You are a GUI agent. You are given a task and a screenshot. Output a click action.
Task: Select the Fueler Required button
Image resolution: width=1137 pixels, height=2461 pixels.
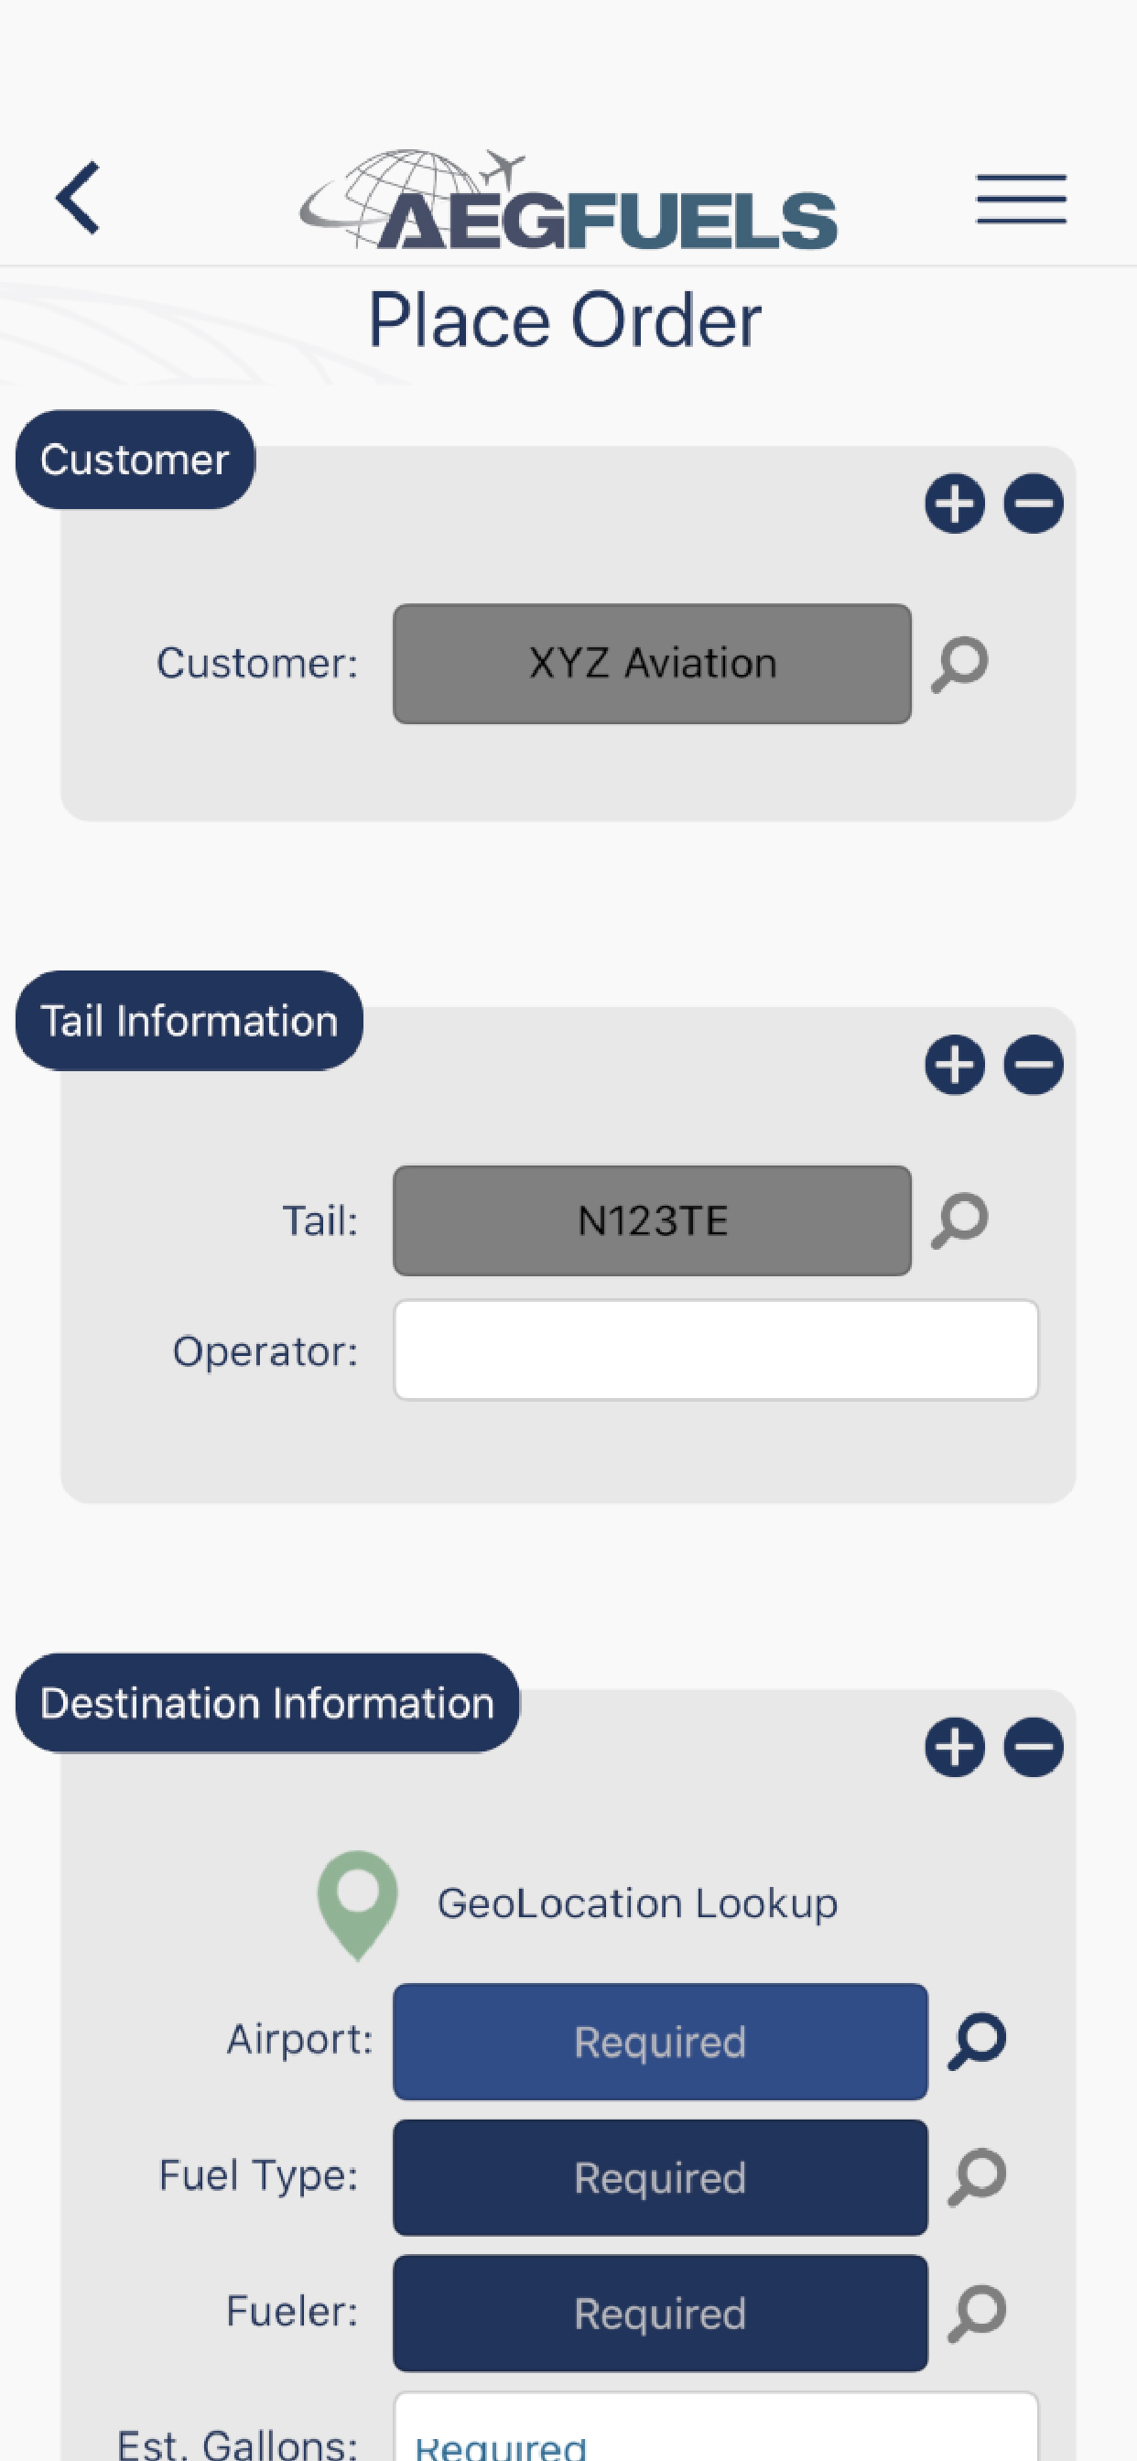[660, 2312]
